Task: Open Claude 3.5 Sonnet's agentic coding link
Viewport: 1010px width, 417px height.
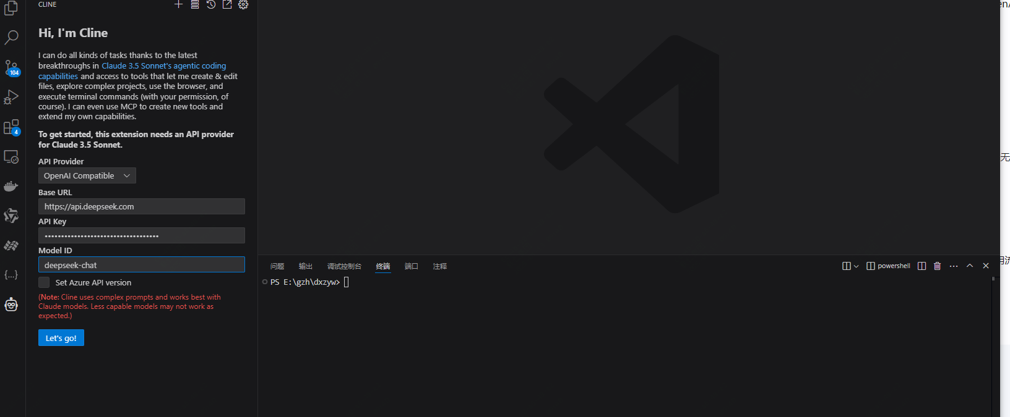Action: (x=163, y=66)
